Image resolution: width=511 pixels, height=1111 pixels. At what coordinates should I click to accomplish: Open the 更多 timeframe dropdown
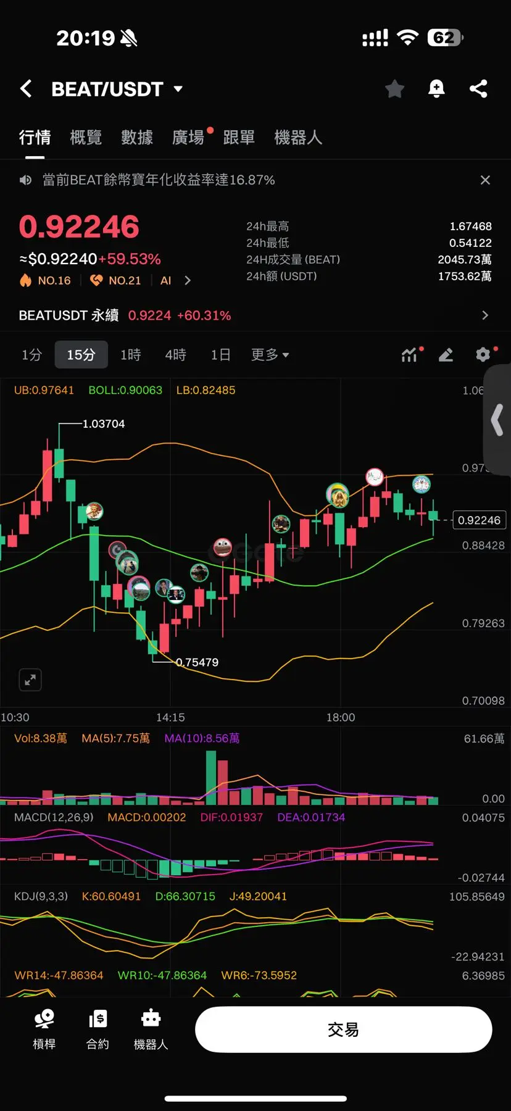[x=270, y=355]
